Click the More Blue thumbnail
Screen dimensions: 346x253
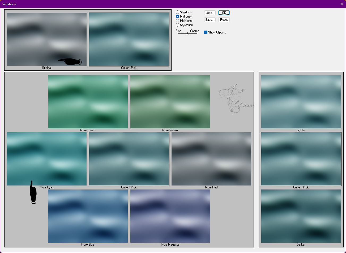click(x=88, y=216)
